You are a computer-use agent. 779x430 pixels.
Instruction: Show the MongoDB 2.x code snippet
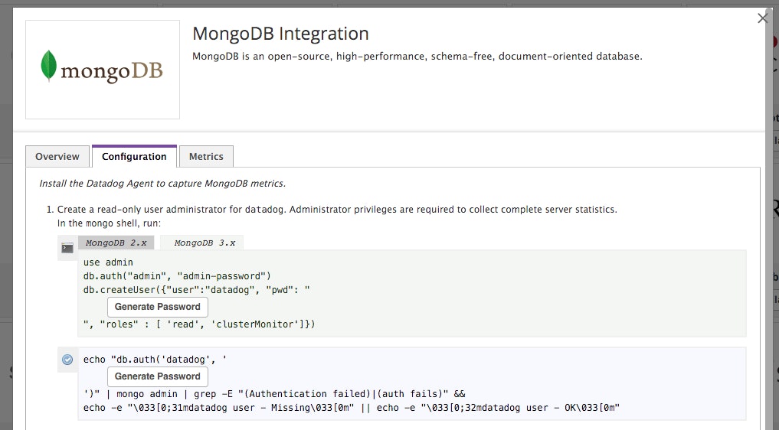click(116, 243)
